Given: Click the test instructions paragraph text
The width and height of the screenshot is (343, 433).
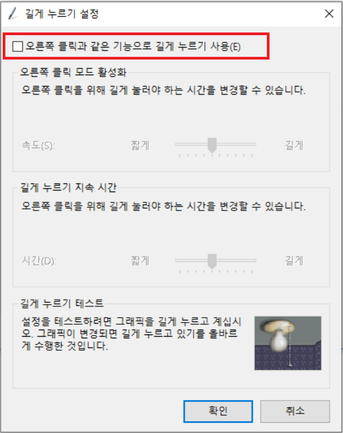Looking at the screenshot, I should tap(131, 333).
